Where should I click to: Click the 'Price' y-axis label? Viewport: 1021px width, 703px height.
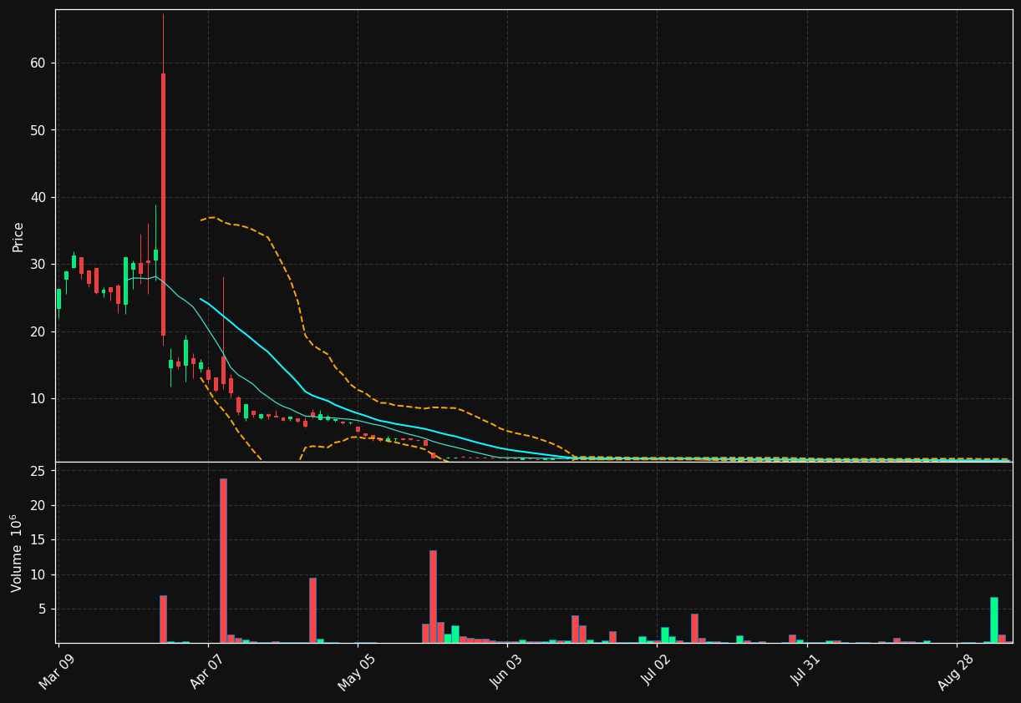18,237
